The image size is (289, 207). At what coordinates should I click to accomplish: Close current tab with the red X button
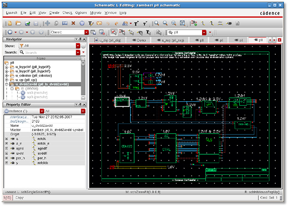(x=280, y=40)
